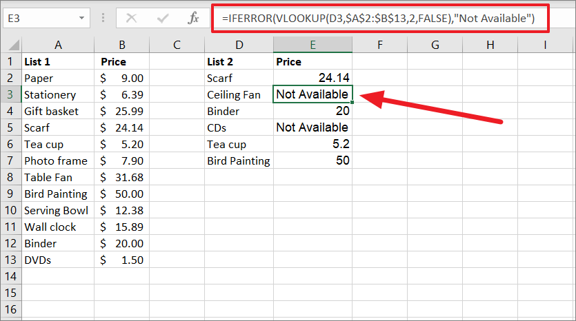Click the Enter checkmark formula icon
The width and height of the screenshot is (576, 321).
pos(162,18)
